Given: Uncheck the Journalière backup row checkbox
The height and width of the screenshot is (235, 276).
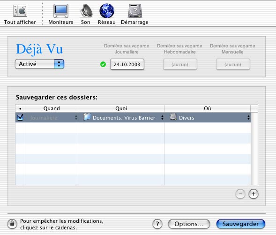Looking at the screenshot, I should point(20,117).
